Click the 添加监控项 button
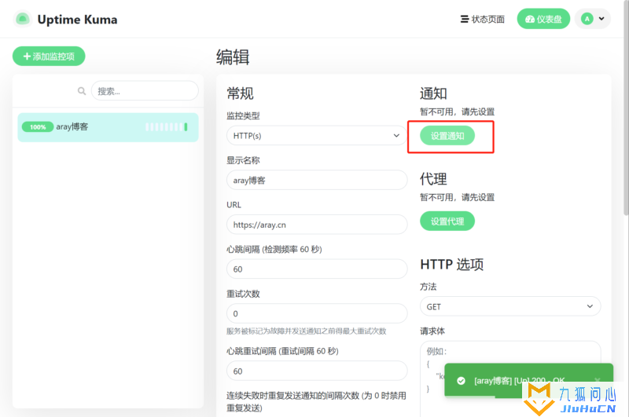This screenshot has height=417, width=629. click(49, 56)
